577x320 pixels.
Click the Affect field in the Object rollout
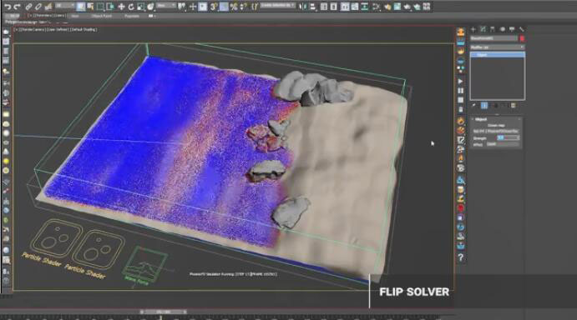[x=503, y=145]
